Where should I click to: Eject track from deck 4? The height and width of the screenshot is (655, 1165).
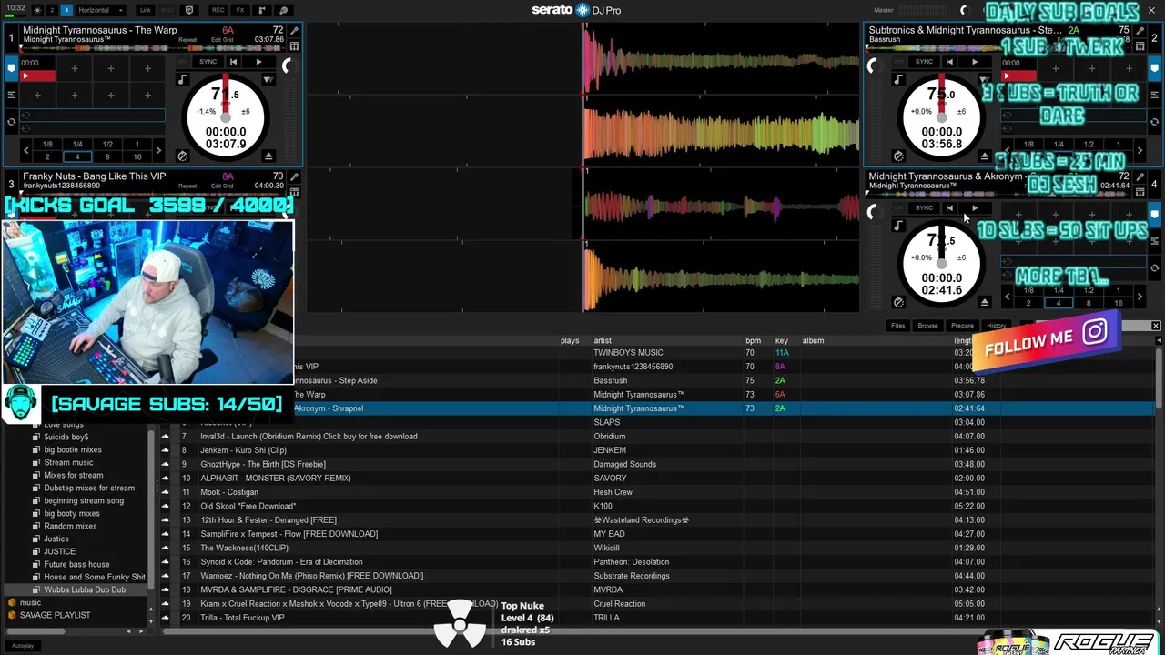(x=984, y=302)
